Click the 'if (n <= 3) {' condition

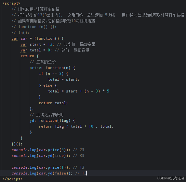[54, 74]
